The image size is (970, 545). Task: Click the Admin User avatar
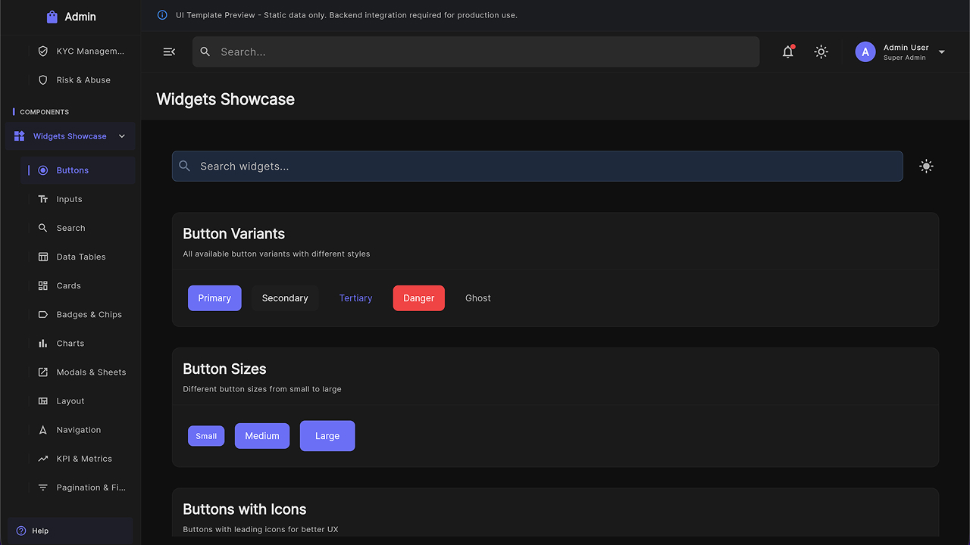[865, 51]
